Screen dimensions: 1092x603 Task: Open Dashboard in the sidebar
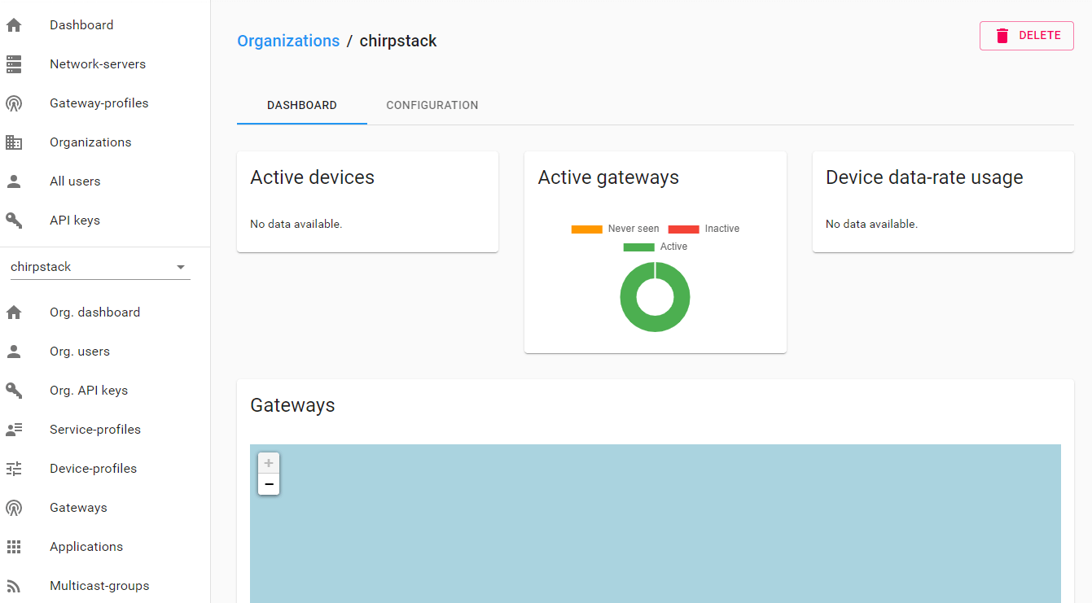[105, 25]
